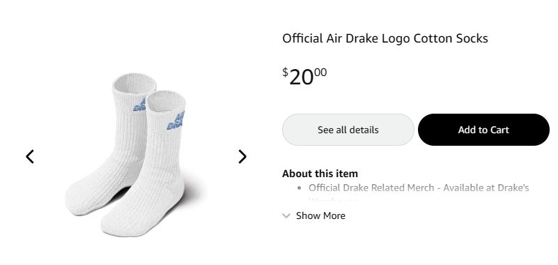Click the See all details button
558x265 pixels.
coord(348,130)
